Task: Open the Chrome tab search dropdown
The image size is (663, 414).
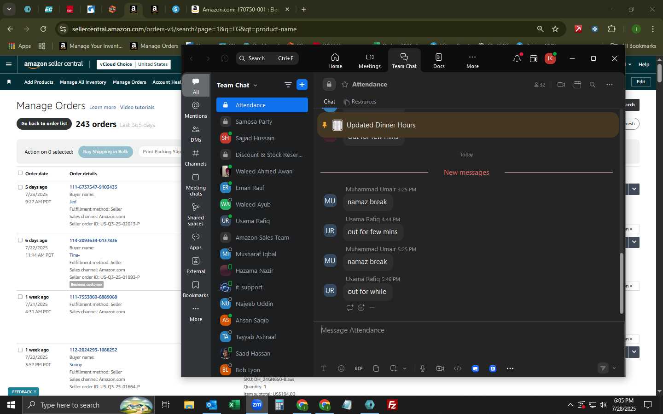Action: [x=9, y=9]
